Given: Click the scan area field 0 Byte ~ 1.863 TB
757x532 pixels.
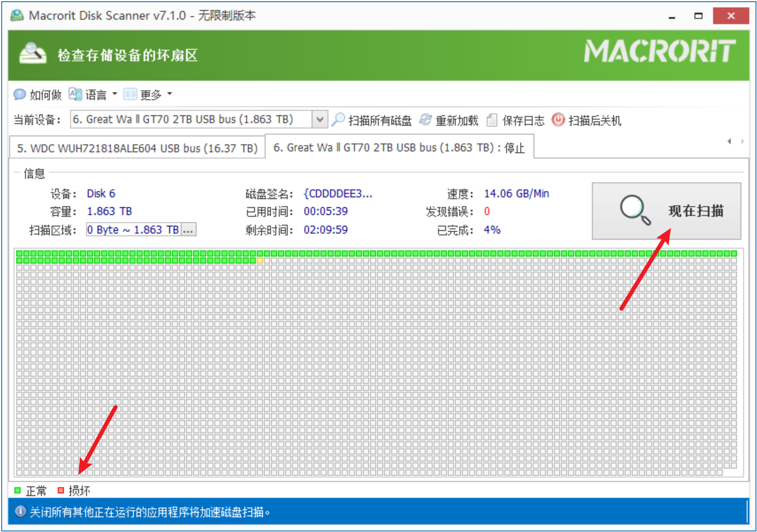Looking at the screenshot, I should (x=133, y=230).
